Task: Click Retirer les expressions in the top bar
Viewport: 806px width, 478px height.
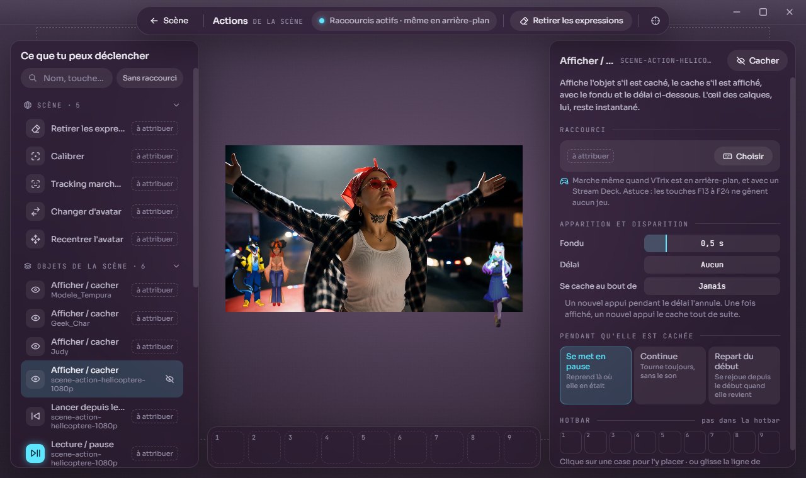Action: click(571, 21)
